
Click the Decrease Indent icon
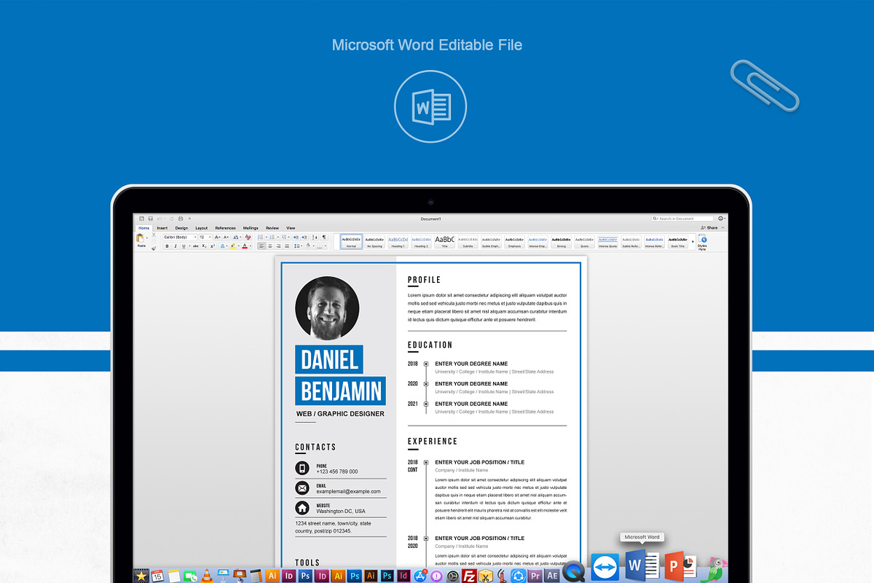296,237
